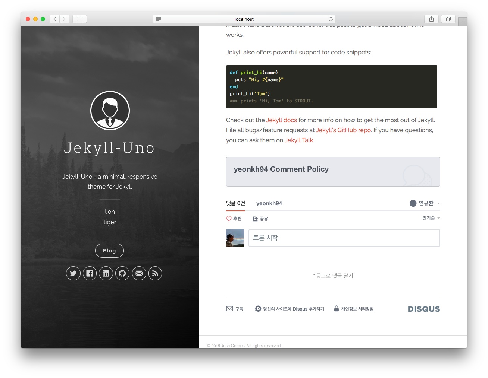
Task: Click the email envelope social icon
Action: pos(139,273)
